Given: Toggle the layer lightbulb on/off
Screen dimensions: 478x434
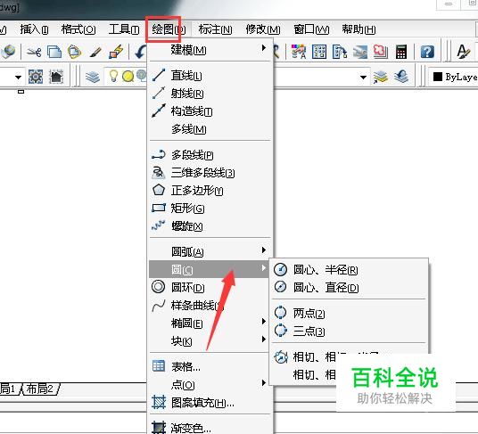Looking at the screenshot, I should click(113, 76).
